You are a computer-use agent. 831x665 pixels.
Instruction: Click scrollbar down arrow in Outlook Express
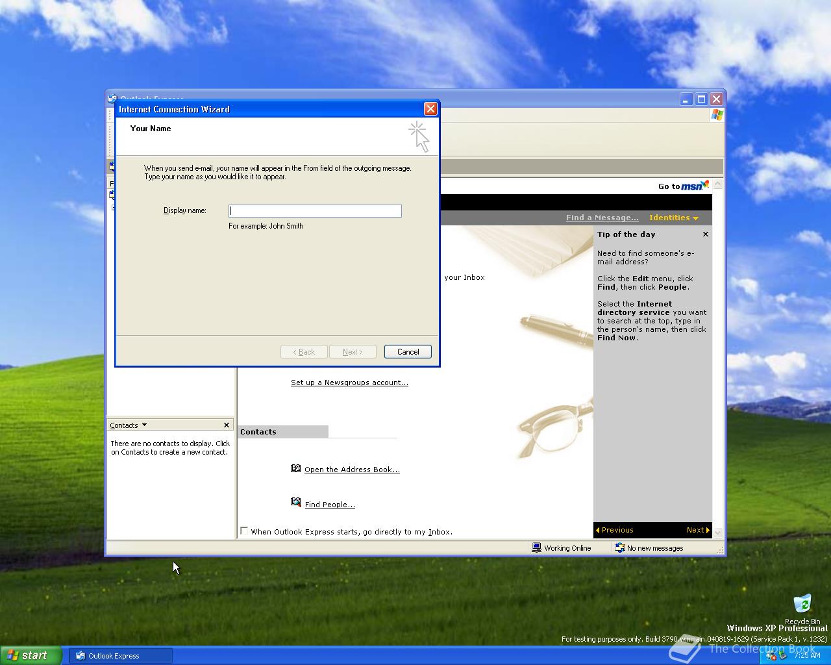[x=717, y=533]
